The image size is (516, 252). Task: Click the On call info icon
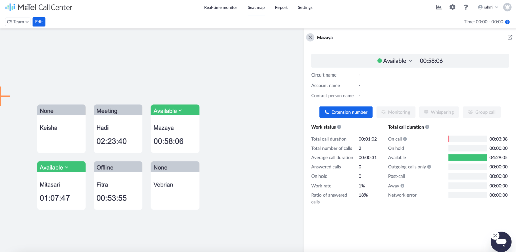pos(405,139)
